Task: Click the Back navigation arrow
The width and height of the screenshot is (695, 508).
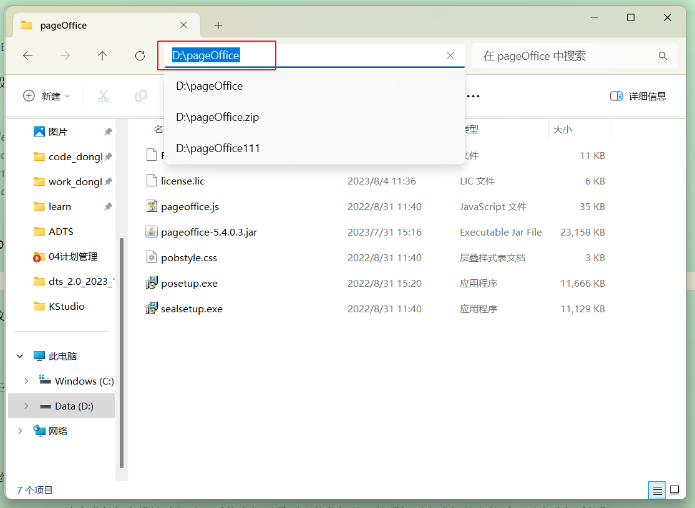Action: click(27, 55)
